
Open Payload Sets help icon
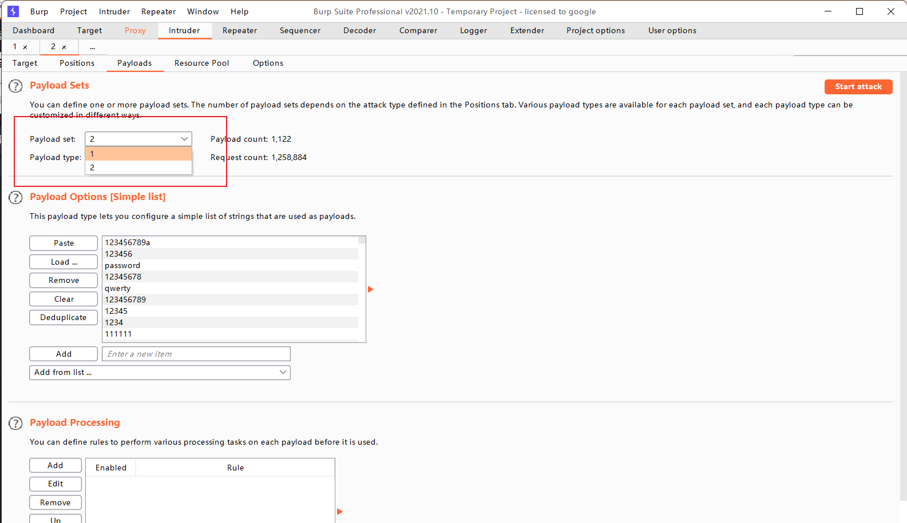[x=15, y=86]
